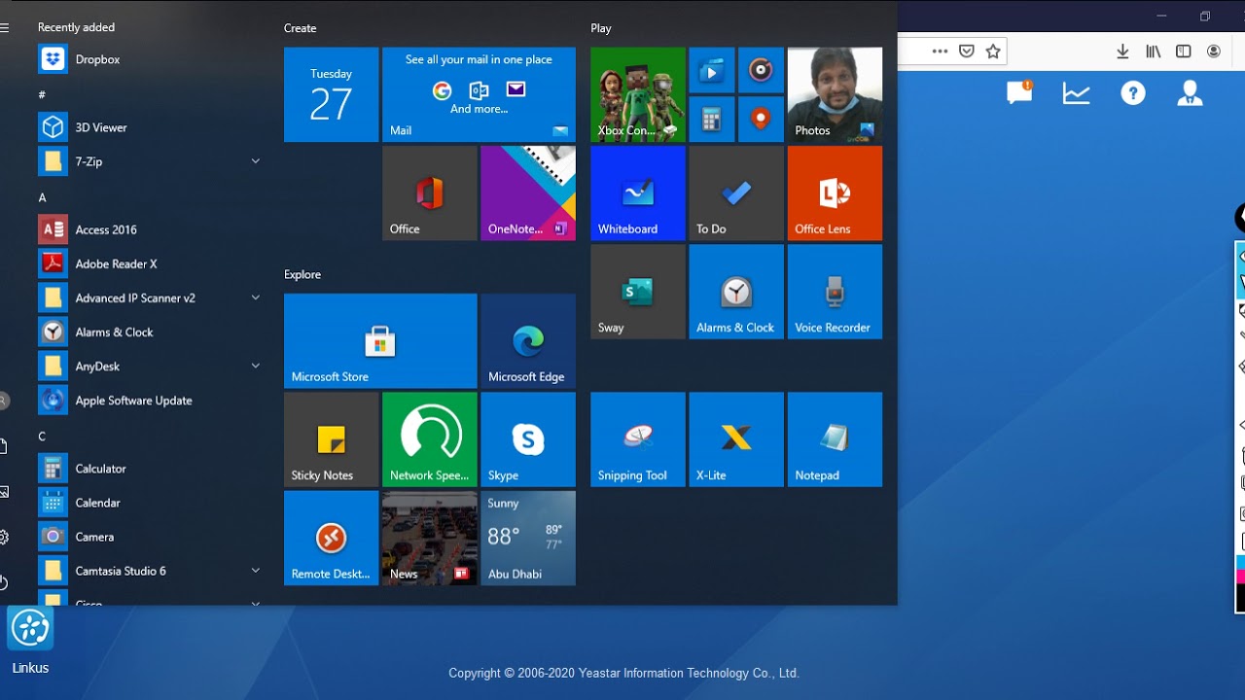The height and width of the screenshot is (700, 1245).
Task: Launch Apple Software Update
Action: point(149,400)
